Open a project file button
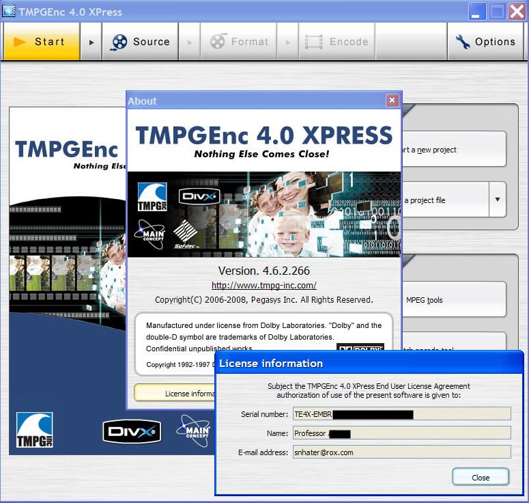This screenshot has width=529, height=503. pos(445,200)
